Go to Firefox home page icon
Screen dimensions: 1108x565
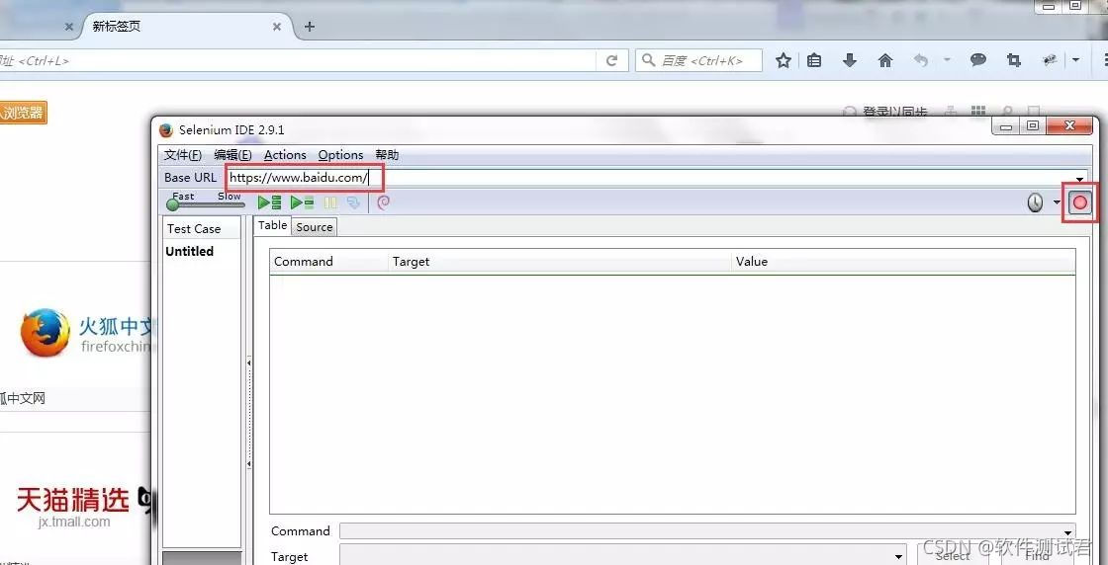[885, 60]
